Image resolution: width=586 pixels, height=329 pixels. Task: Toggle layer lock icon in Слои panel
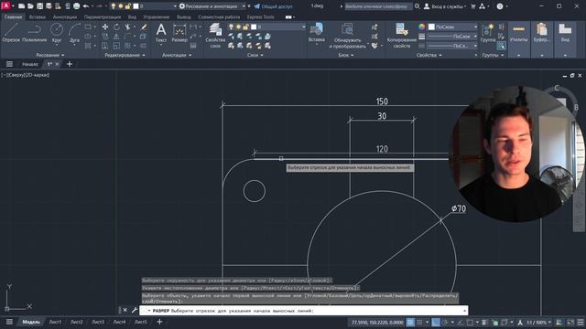point(245,27)
